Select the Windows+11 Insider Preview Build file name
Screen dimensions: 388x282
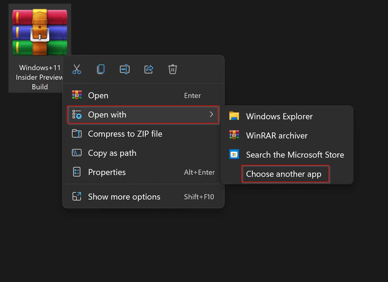40,77
